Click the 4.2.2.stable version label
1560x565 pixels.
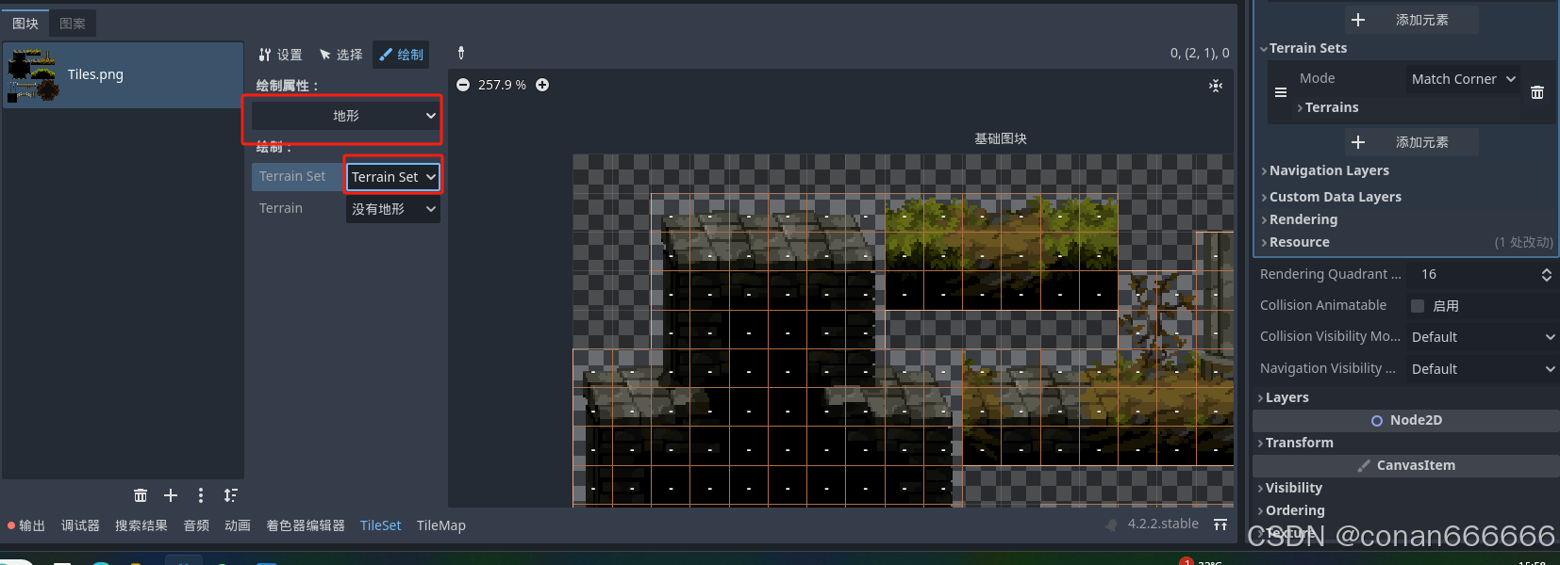1163,524
